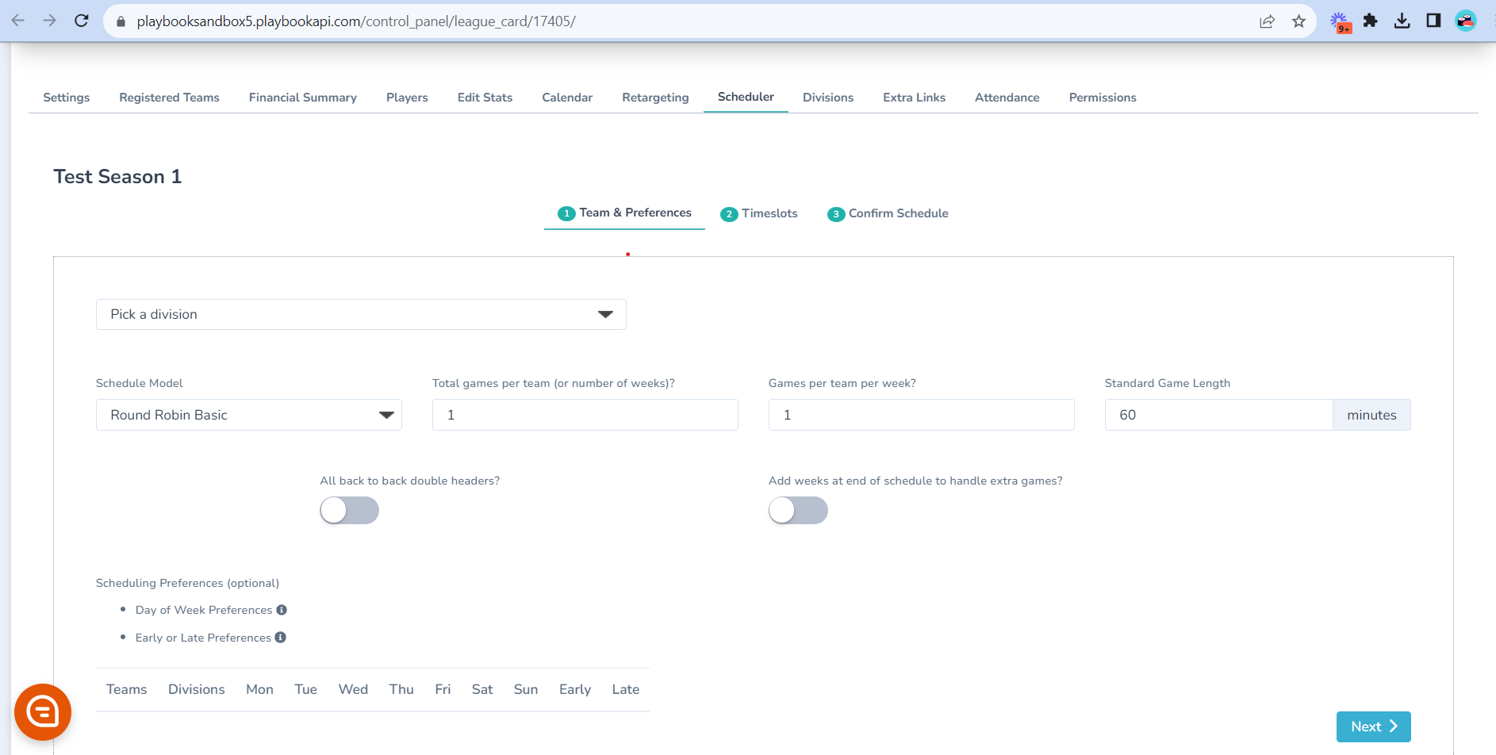Open the Financial Summary tab
The width and height of the screenshot is (1496, 755).
pos(303,98)
